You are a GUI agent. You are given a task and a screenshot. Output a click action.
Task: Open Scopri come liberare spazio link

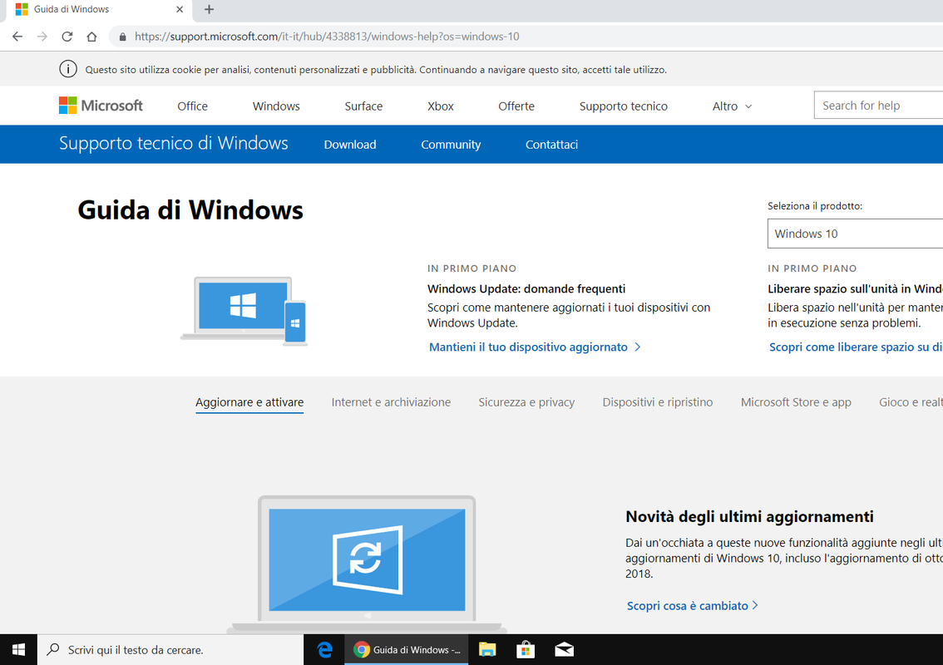point(856,347)
